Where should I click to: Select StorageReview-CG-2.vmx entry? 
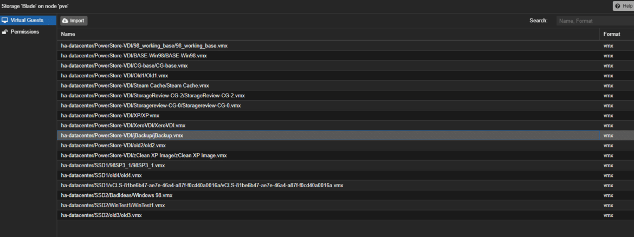pyautogui.click(x=346, y=96)
